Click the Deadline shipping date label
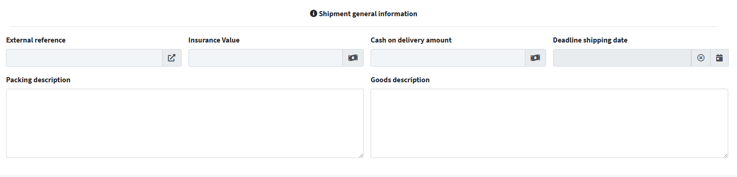This screenshot has height=177, width=737. click(590, 40)
